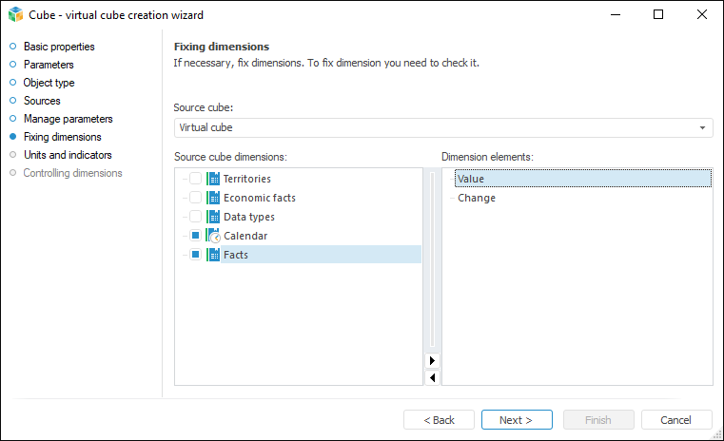The width and height of the screenshot is (724, 441).
Task: Enable the Economic facts checkbox
Action: pyautogui.click(x=195, y=198)
